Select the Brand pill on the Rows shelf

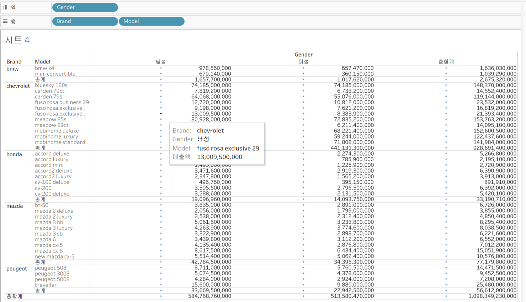tap(85, 21)
